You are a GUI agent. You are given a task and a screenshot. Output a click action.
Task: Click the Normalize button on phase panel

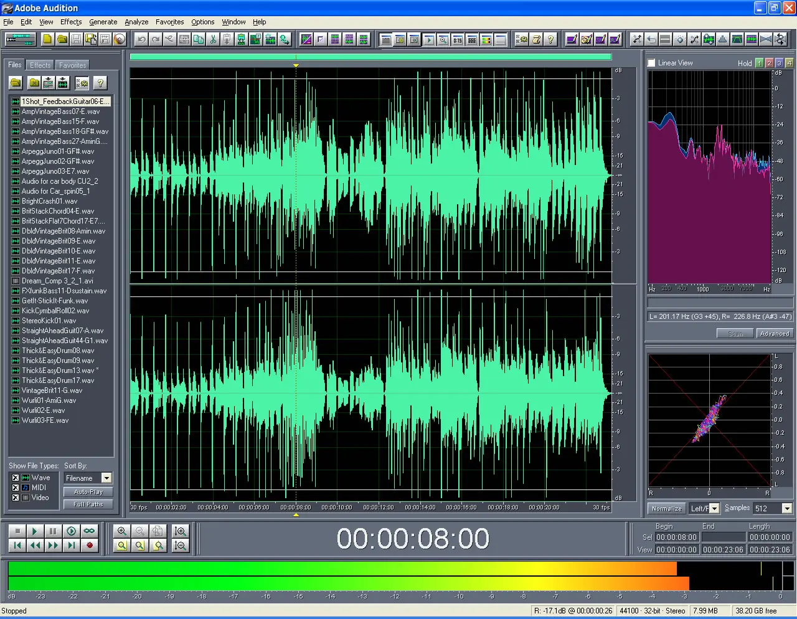(666, 508)
